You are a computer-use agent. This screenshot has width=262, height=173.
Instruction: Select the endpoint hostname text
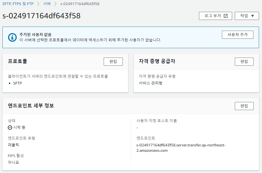click(181, 148)
